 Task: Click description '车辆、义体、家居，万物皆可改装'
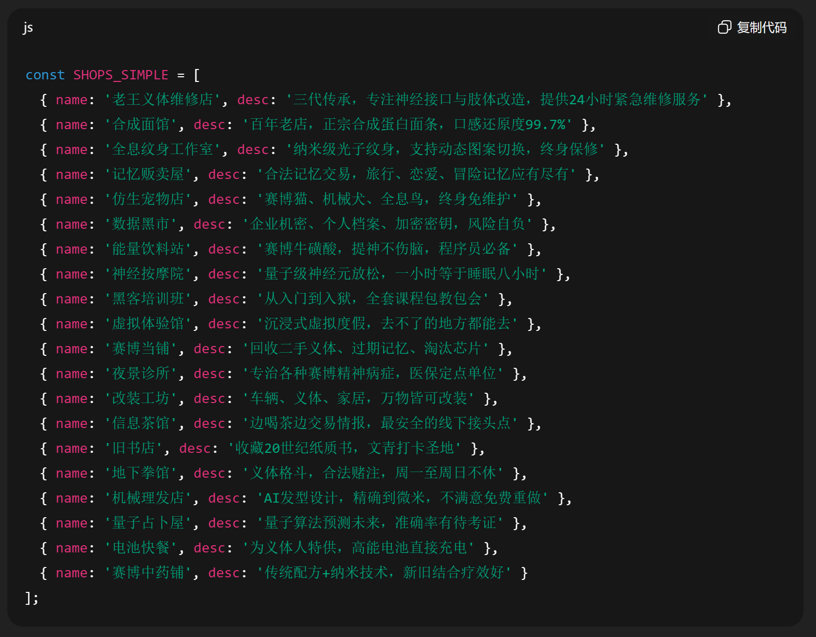click(359, 398)
